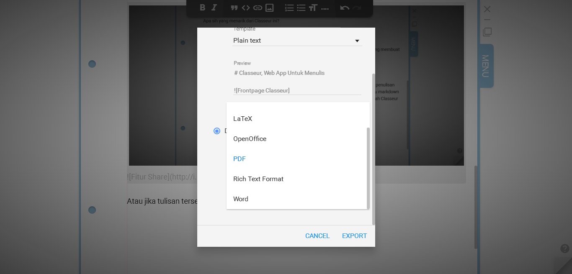Open the blue MENU side tab
The width and height of the screenshot is (572, 274).
pyautogui.click(x=486, y=66)
